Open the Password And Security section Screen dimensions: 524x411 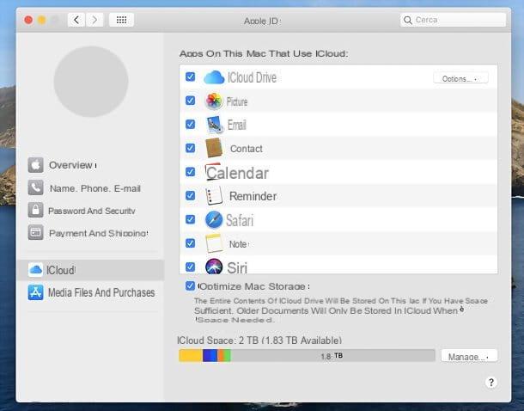tap(92, 211)
